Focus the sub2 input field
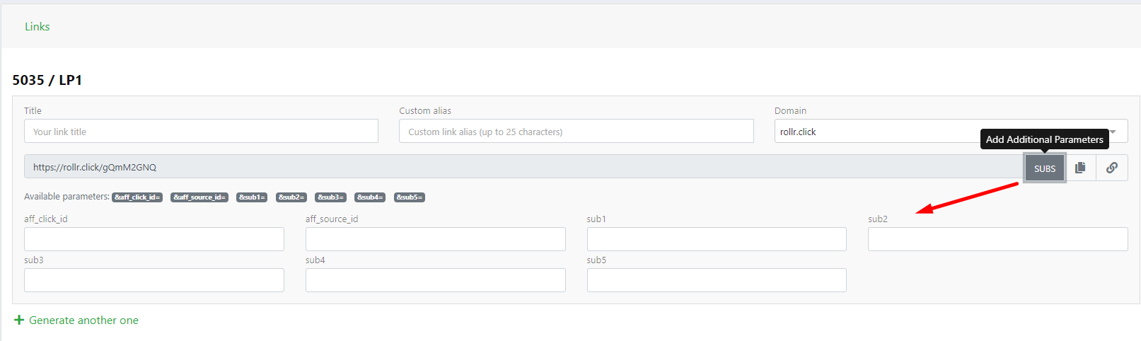Image resolution: width=1141 pixels, height=341 pixels. (997, 239)
